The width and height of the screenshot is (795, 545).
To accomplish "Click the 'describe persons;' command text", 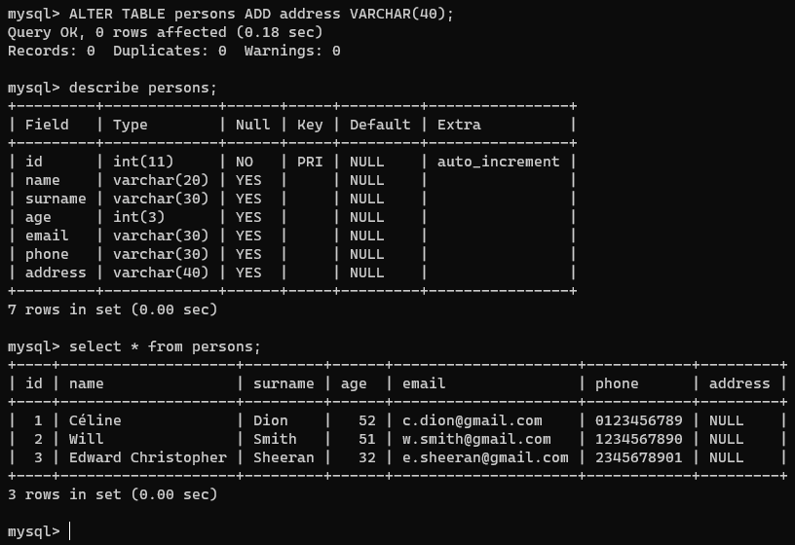I will coord(143,88).
